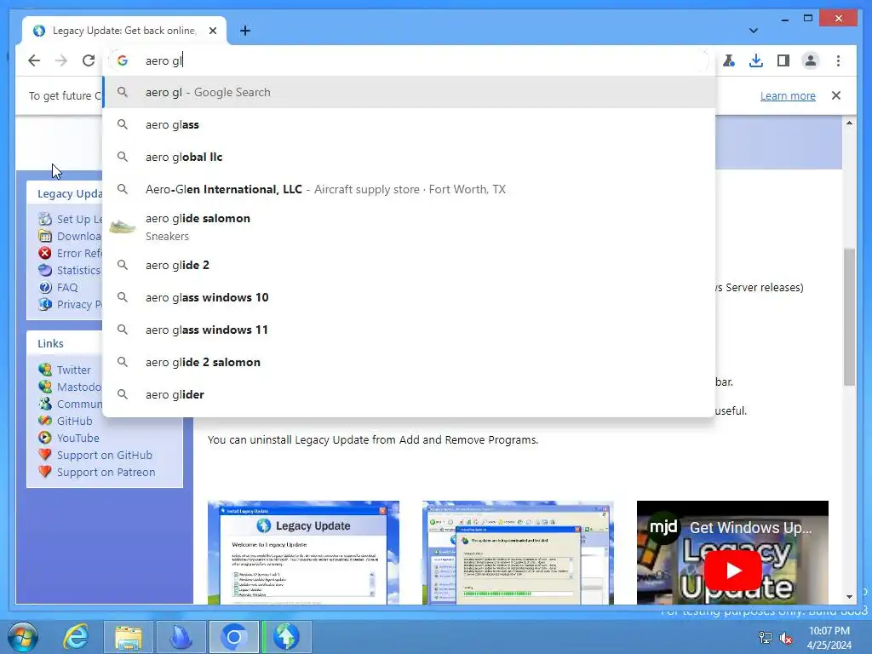Image resolution: width=872 pixels, height=654 pixels.
Task: Click the network tray icon
Action: tap(766, 638)
